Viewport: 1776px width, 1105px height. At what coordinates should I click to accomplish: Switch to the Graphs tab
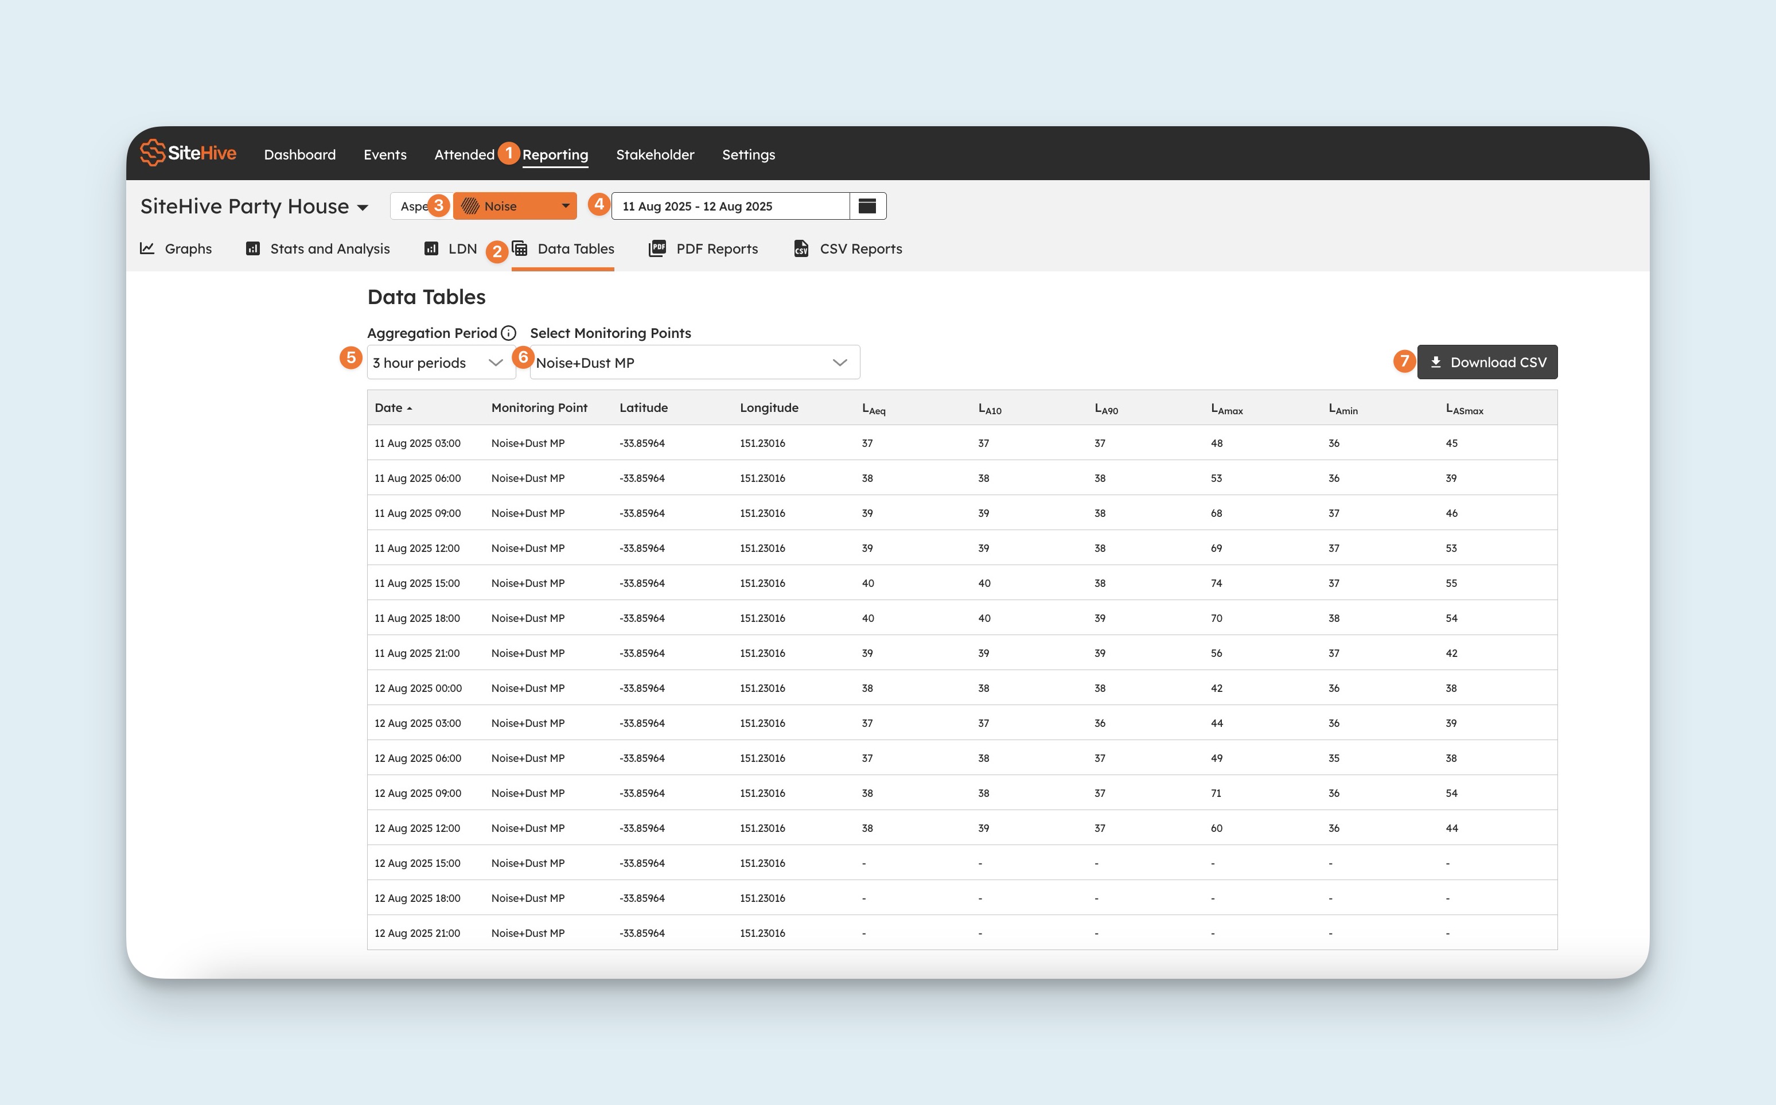(x=176, y=248)
